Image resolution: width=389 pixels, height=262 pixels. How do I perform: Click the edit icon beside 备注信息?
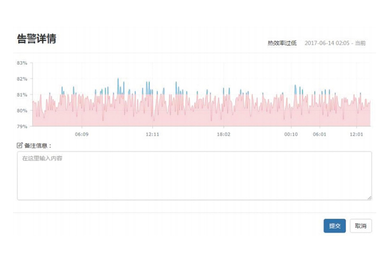[x=20, y=145]
